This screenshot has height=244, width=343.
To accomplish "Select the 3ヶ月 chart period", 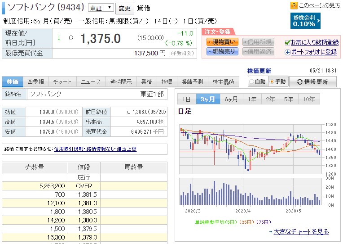I will 208,99.
